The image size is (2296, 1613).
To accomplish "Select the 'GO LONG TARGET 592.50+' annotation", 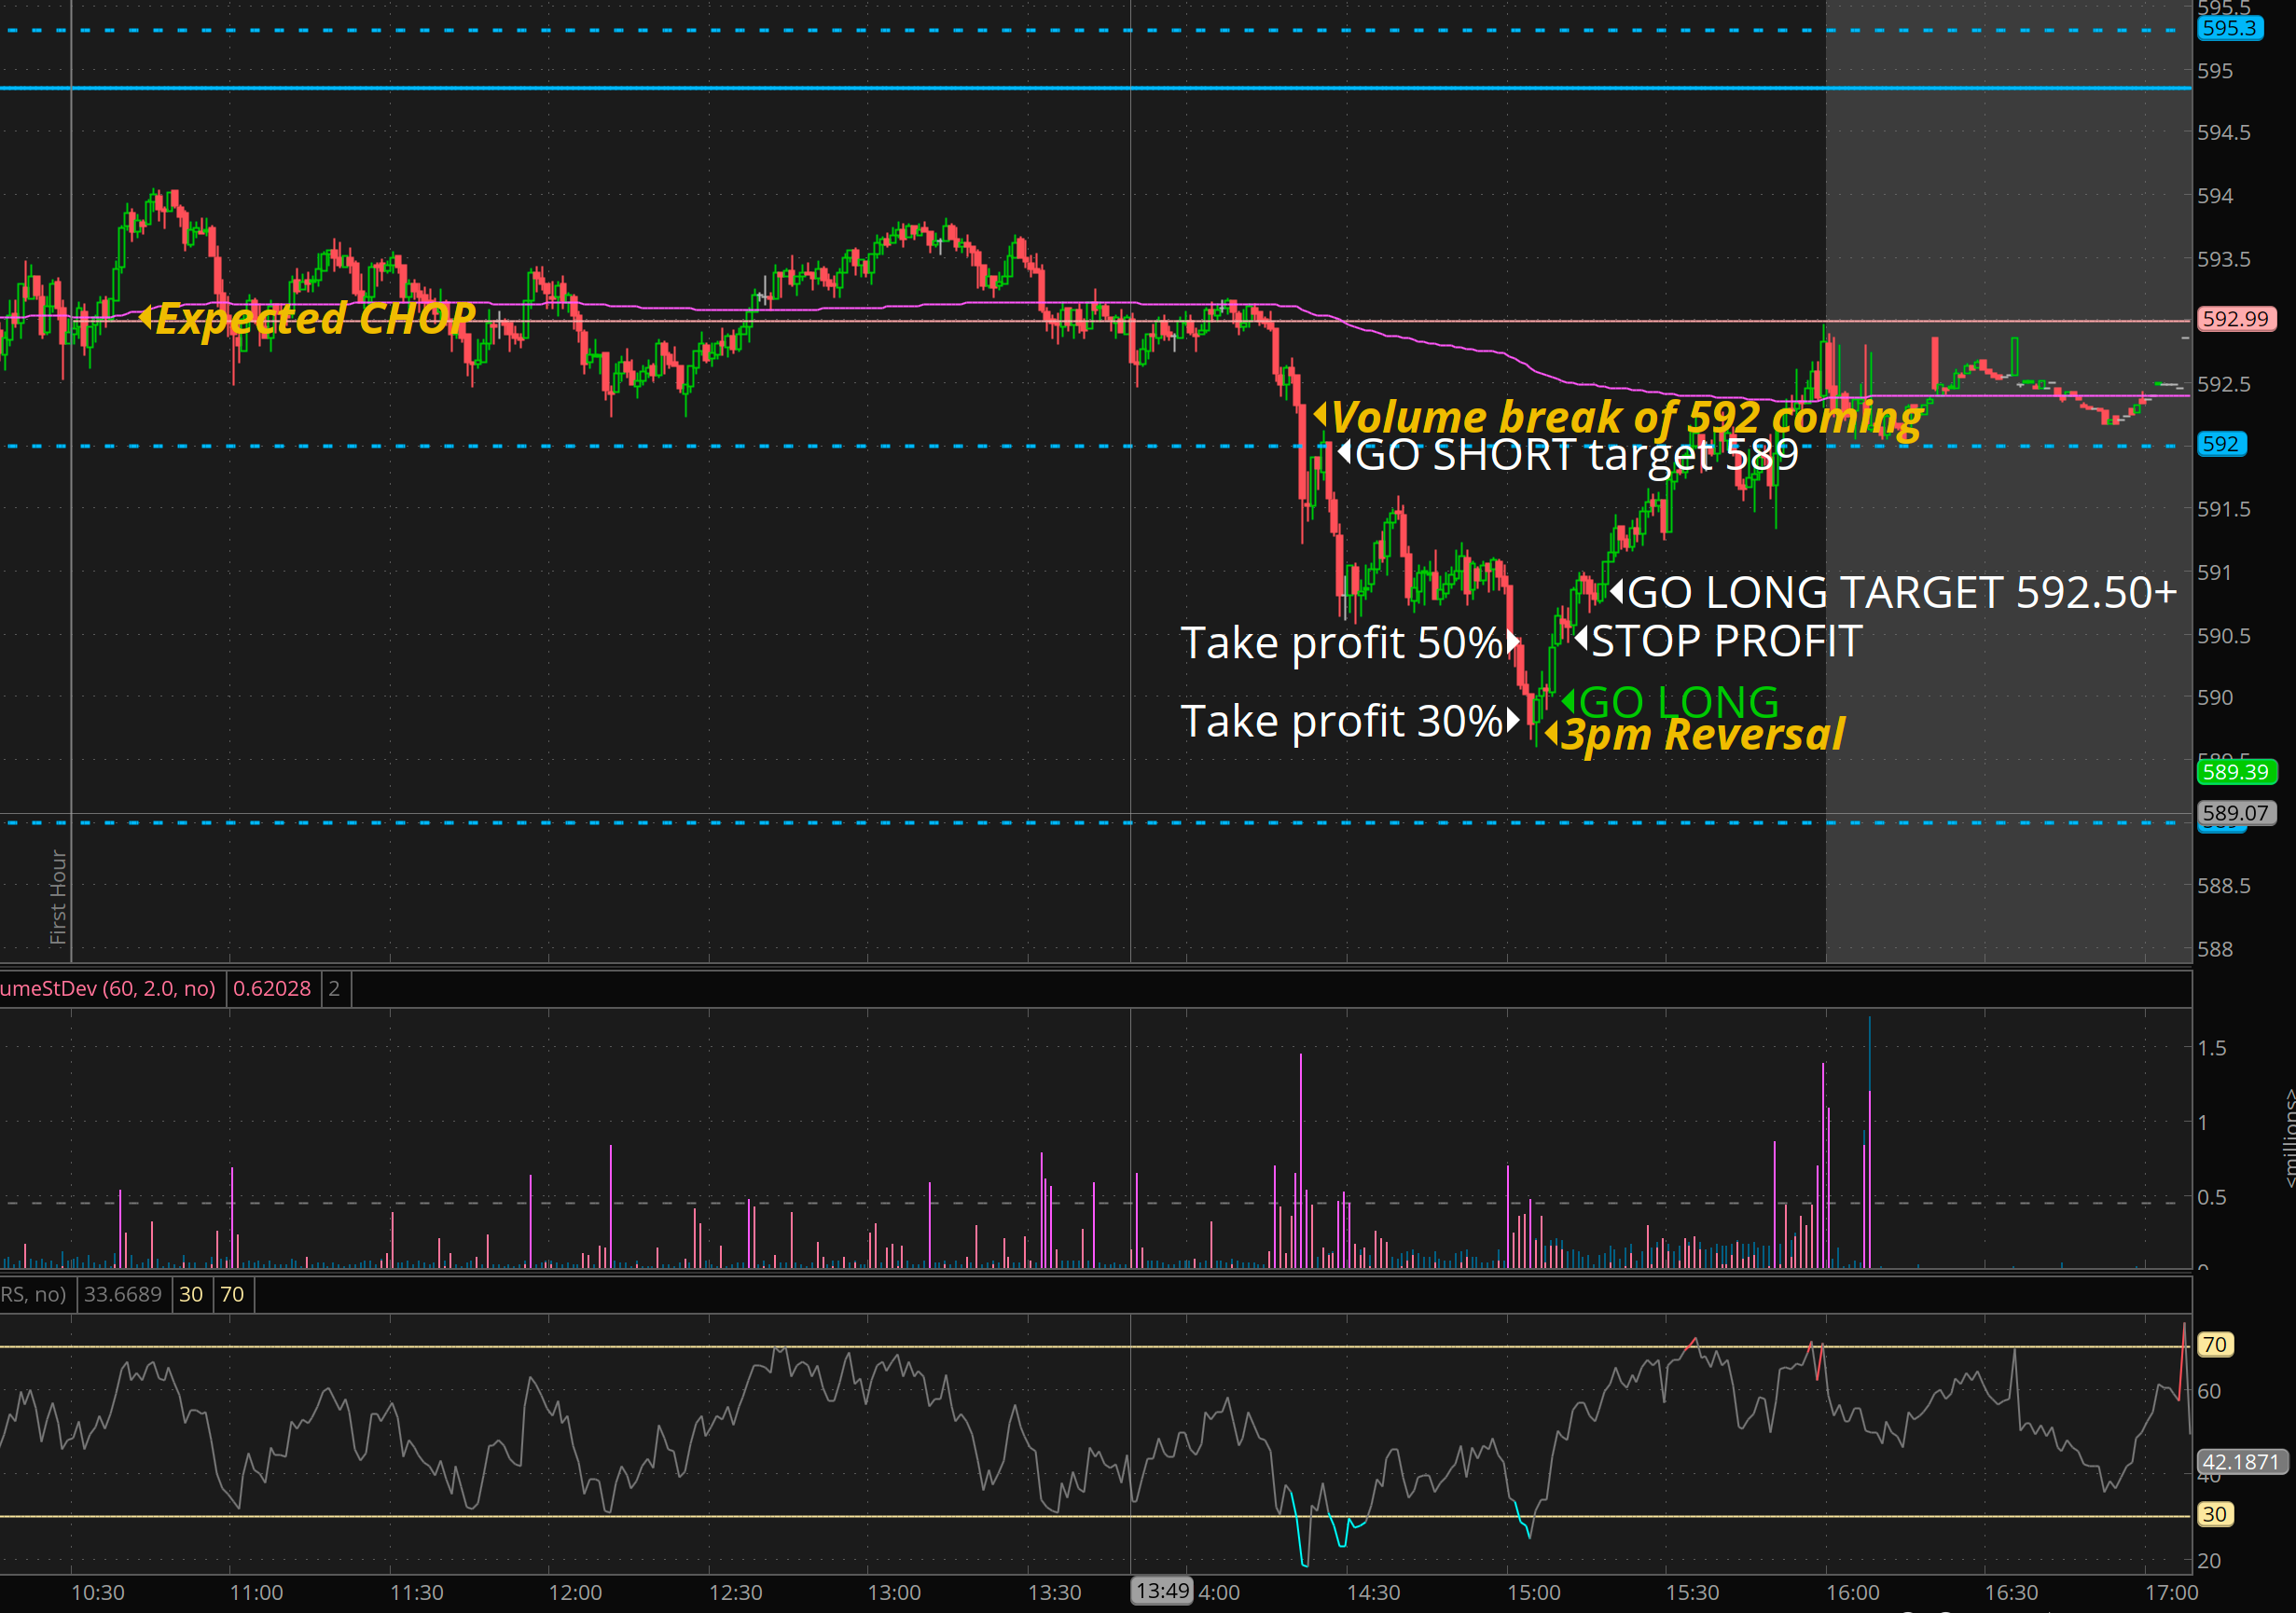I will (1900, 592).
